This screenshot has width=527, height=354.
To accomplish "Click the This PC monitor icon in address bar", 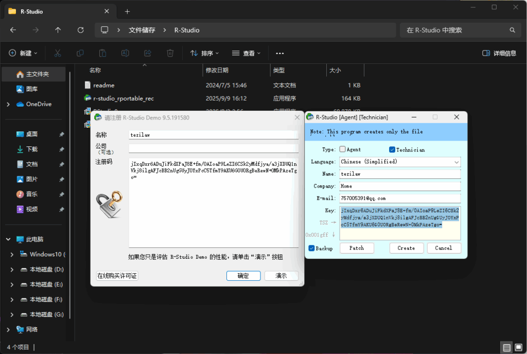I will [104, 30].
